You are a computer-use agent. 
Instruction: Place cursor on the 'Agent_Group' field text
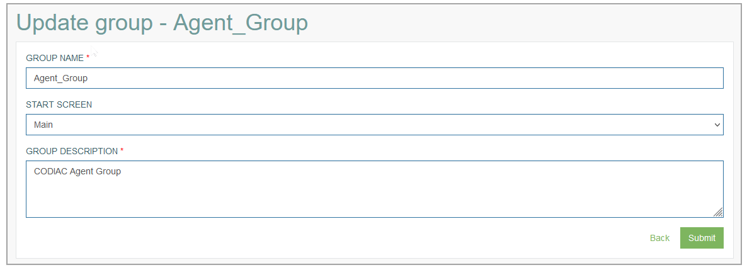pyautogui.click(x=60, y=79)
